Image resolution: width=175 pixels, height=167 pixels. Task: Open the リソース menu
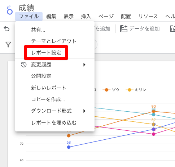[x=148, y=17]
